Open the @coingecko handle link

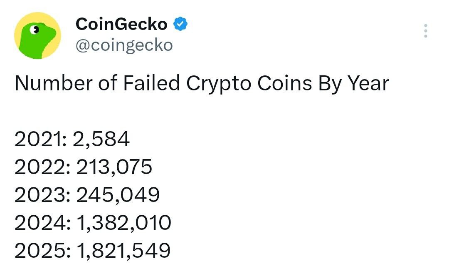click(x=124, y=45)
